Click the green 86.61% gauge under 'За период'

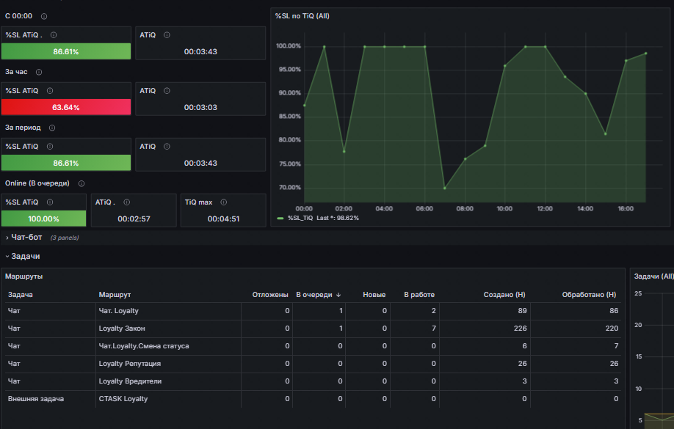pos(66,164)
